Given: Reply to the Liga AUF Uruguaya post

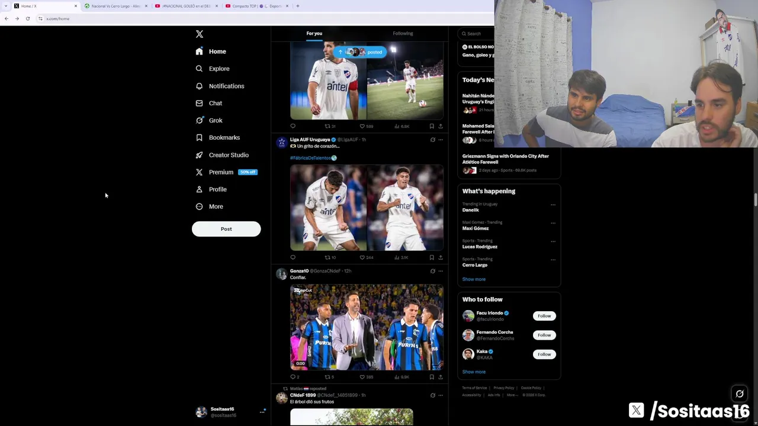Looking at the screenshot, I should tap(293, 257).
